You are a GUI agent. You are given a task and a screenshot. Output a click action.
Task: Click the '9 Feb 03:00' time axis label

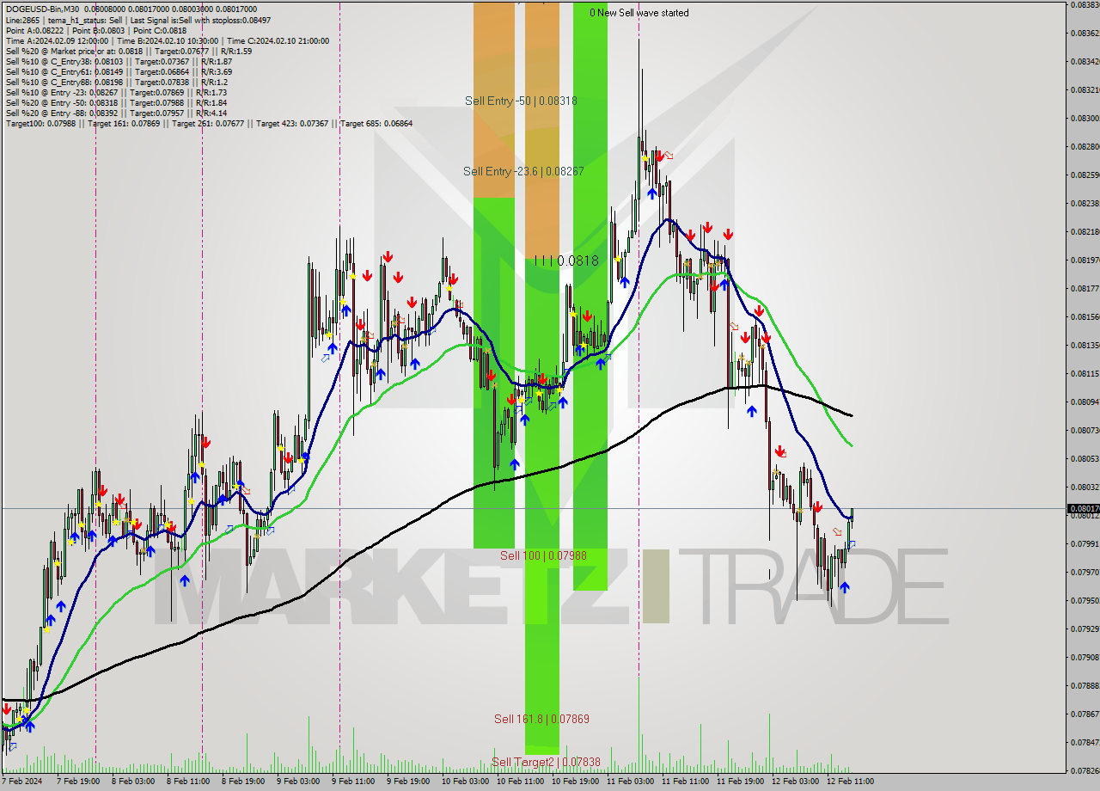pyautogui.click(x=298, y=782)
